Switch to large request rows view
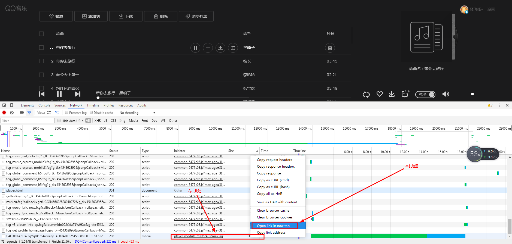This screenshot has width=512, height=244. pyautogui.click(x=49, y=112)
